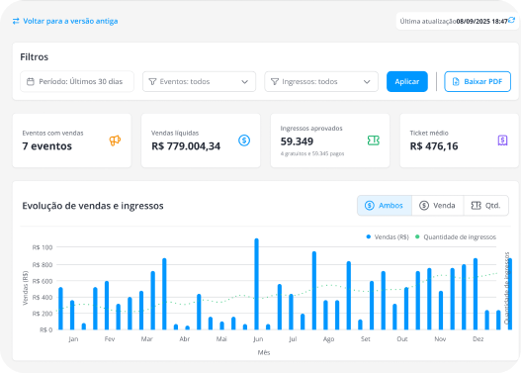Click the ticket icon in Qtd. tab
This screenshot has height=373, width=521.
pyautogui.click(x=477, y=206)
